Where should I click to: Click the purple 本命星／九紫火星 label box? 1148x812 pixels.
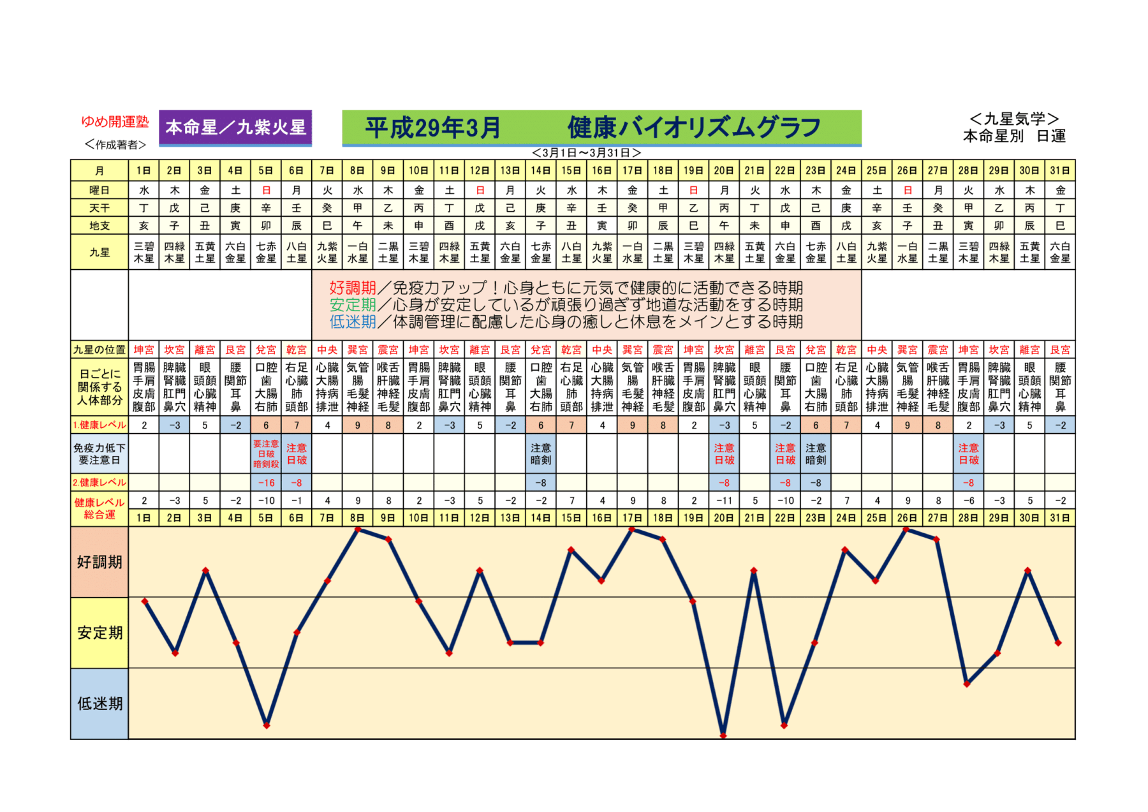coord(235,128)
